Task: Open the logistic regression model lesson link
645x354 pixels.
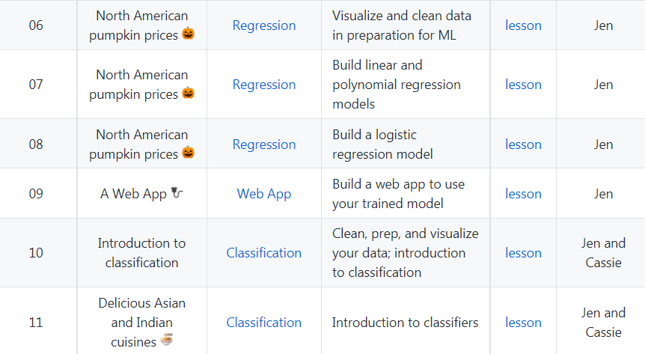Action: click(523, 144)
